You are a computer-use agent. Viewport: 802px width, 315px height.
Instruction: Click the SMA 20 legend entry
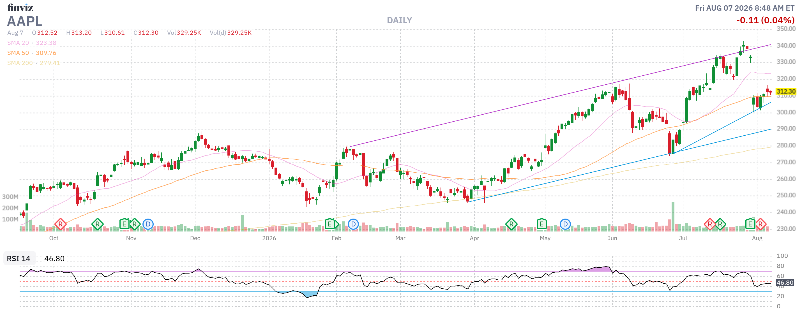[32, 43]
